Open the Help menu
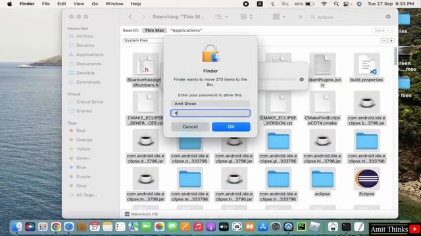 pos(136,4)
